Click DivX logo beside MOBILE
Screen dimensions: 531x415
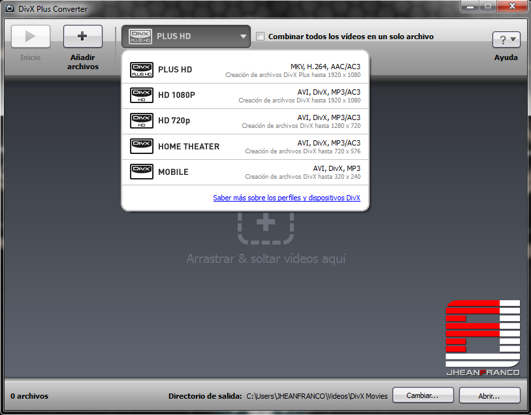142,172
